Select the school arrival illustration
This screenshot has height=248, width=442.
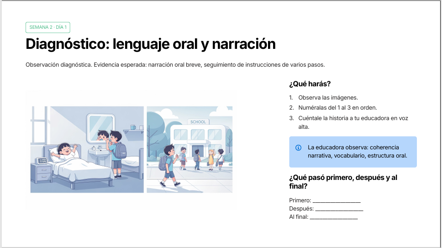189,149
